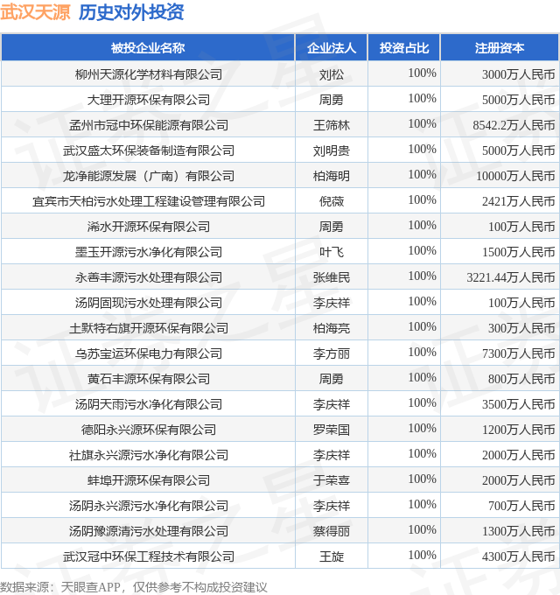Click legal person 柏海亮
The width and height of the screenshot is (560, 595).
[332, 328]
